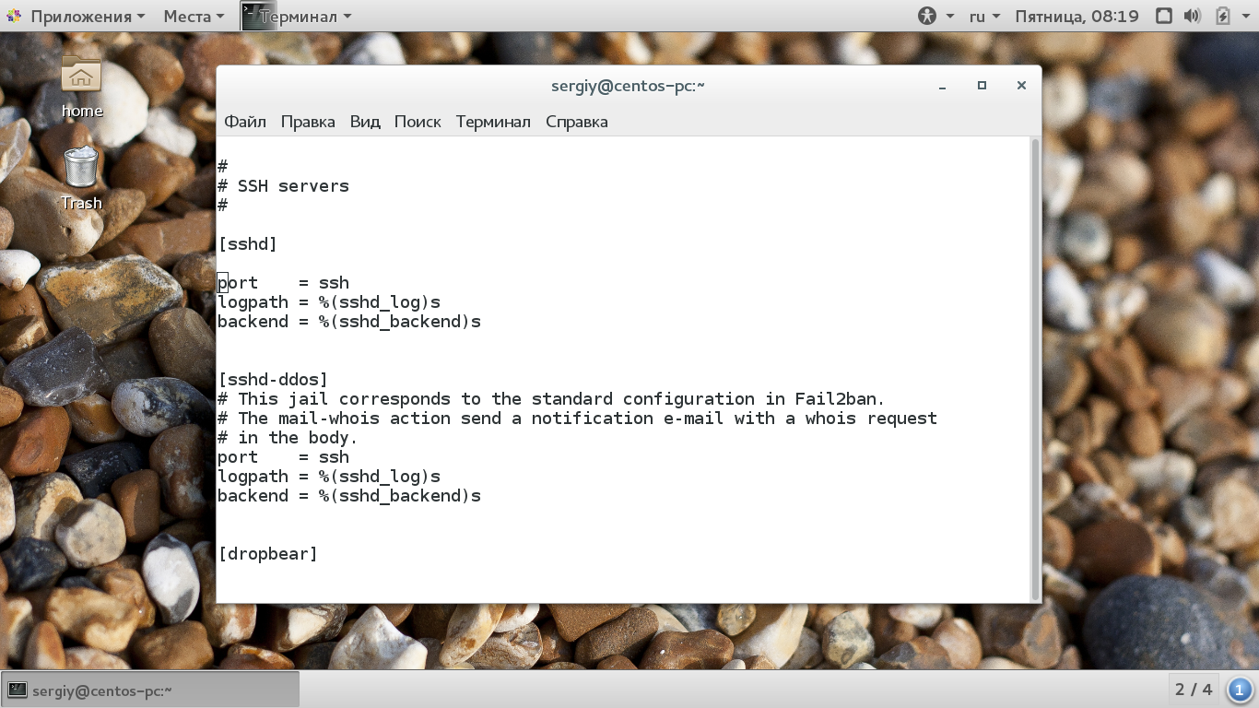Open the Trash desktop icon

pos(81,179)
